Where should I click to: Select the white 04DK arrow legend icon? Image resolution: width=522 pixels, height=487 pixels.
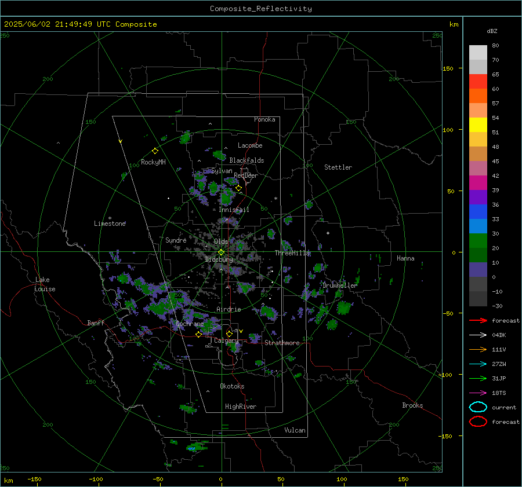(478, 335)
